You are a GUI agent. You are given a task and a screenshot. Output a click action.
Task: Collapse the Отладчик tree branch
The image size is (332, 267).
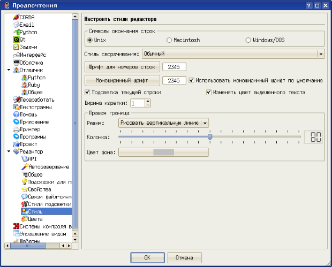click(x=9, y=70)
